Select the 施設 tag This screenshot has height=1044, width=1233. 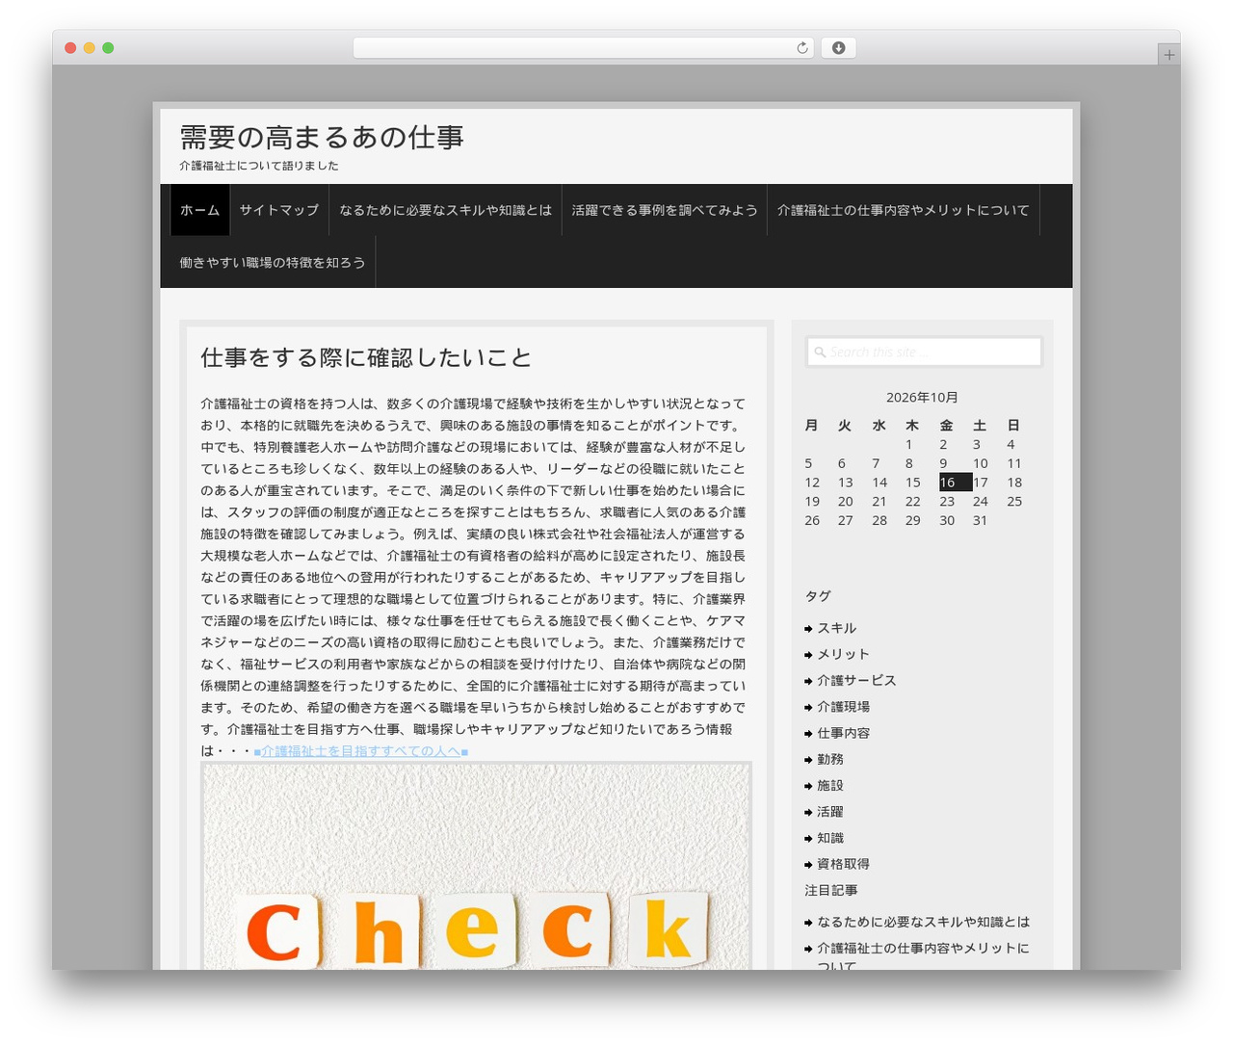[x=830, y=785]
